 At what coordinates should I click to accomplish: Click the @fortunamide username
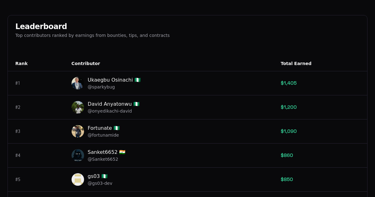[103, 135]
